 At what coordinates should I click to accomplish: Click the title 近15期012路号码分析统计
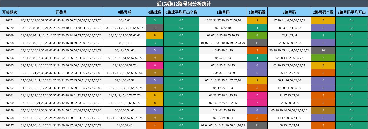184,4
